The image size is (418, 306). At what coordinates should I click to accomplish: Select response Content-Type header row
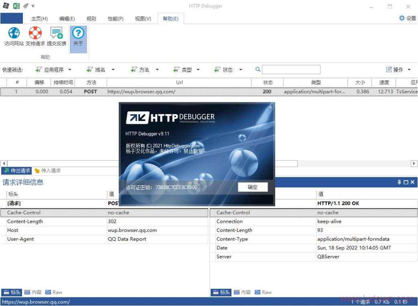click(x=313, y=239)
